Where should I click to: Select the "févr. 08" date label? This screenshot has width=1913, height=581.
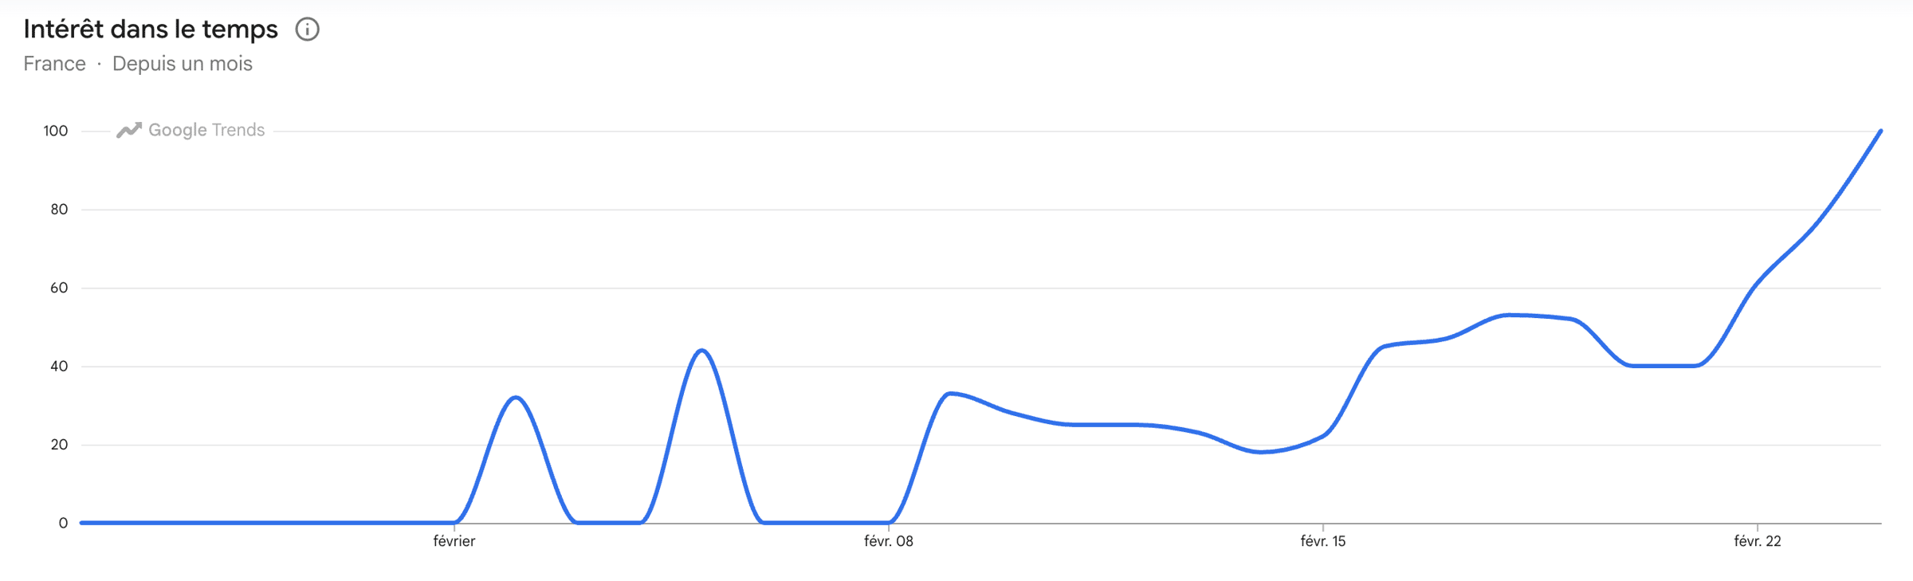click(x=889, y=541)
